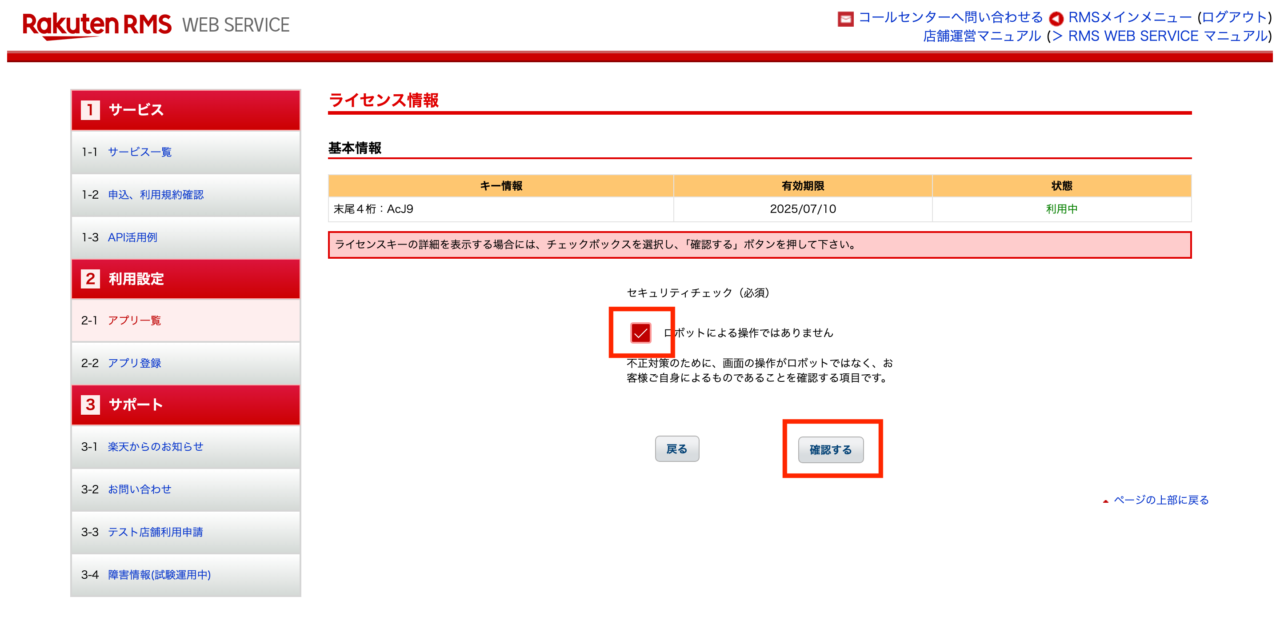Click the 戻る button

coord(677,449)
